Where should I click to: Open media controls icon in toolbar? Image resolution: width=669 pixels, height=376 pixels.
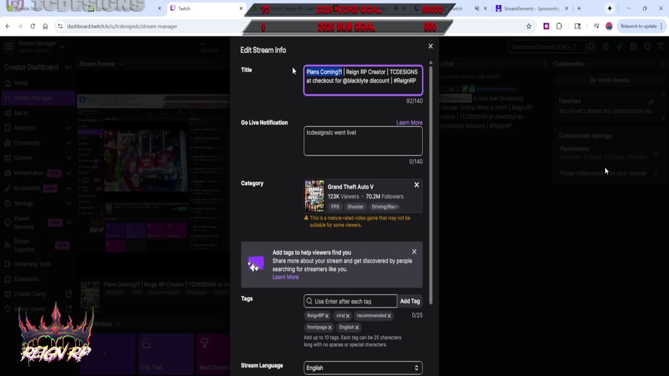coord(596,26)
